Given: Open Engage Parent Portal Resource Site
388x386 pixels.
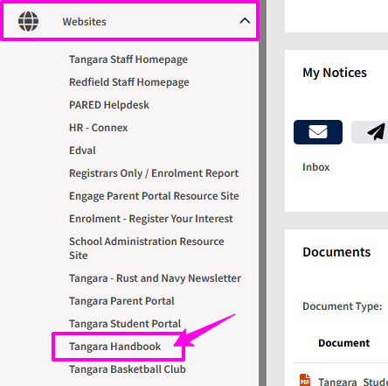Looking at the screenshot, I should pos(154,196).
